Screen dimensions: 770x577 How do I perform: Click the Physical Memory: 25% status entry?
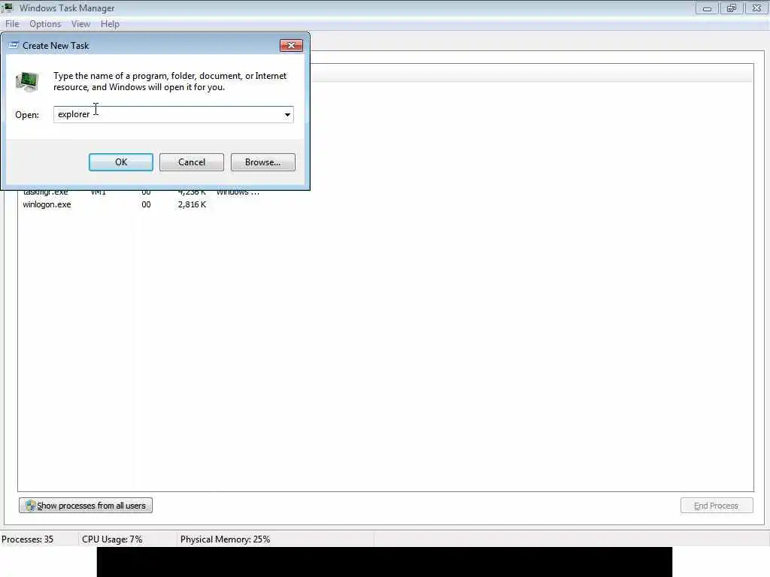[226, 539]
